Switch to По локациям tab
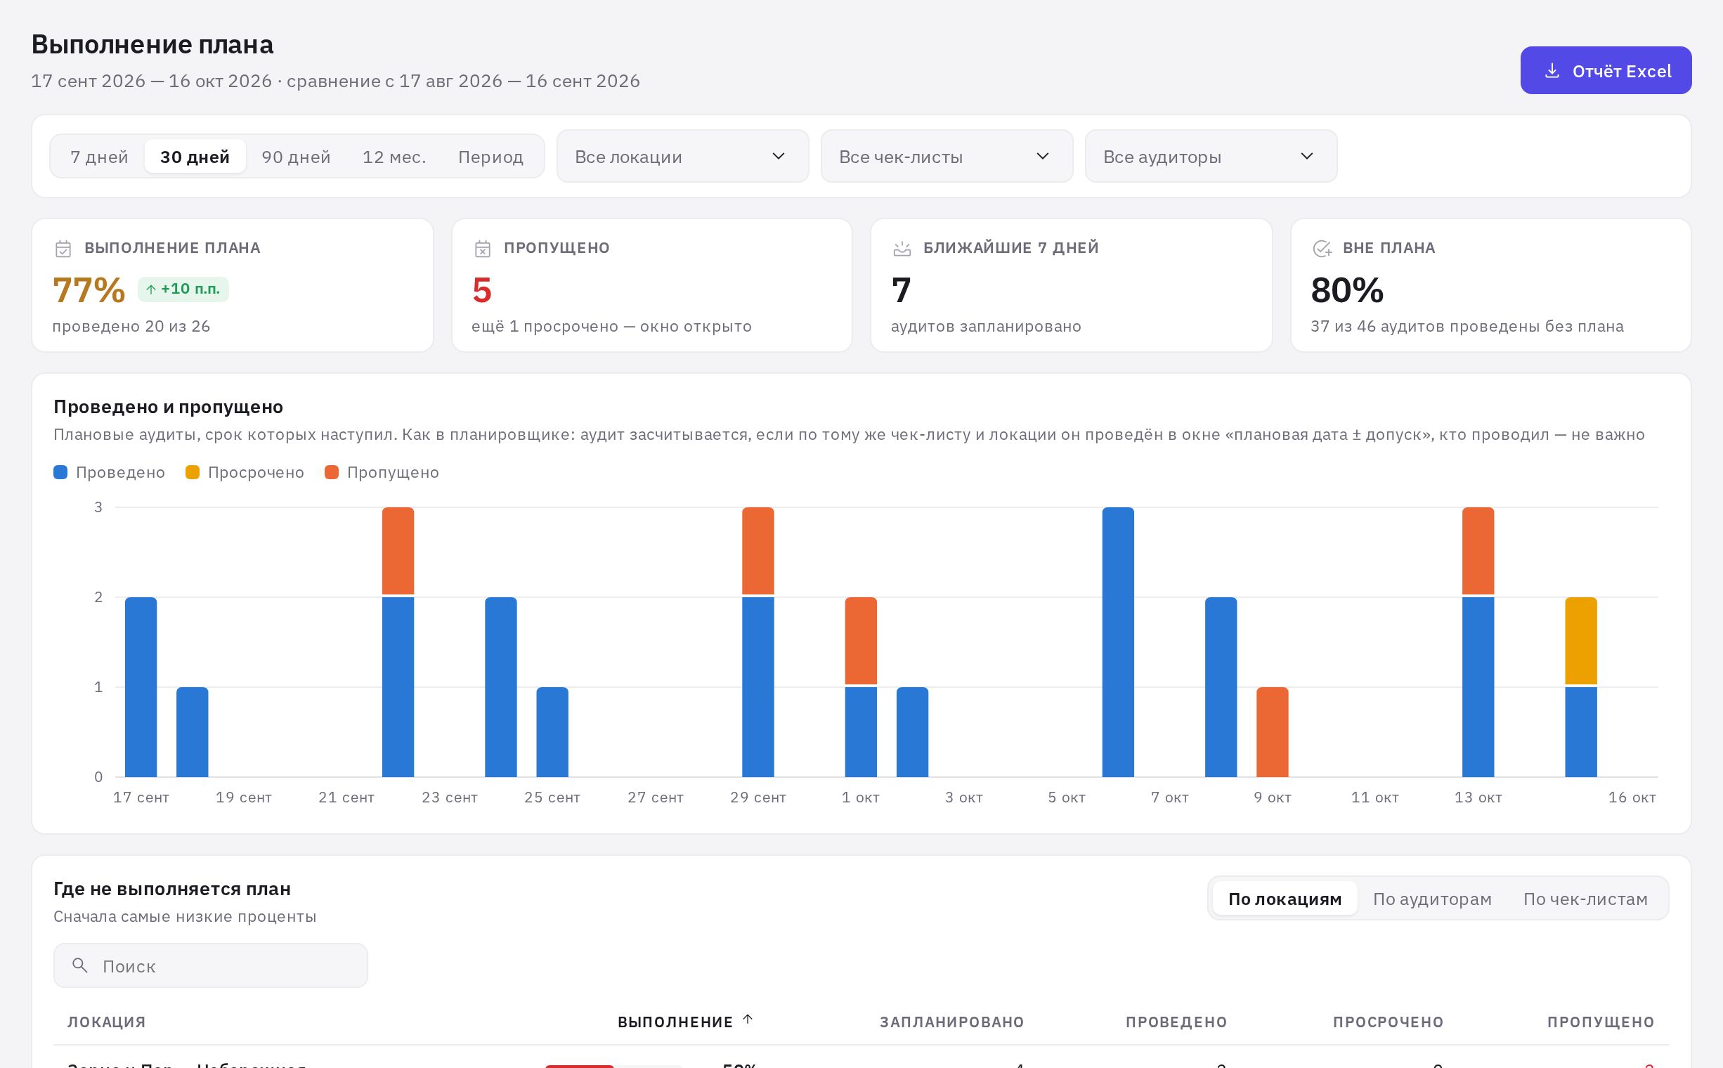Screen dimensions: 1723x1068 pos(1285,899)
